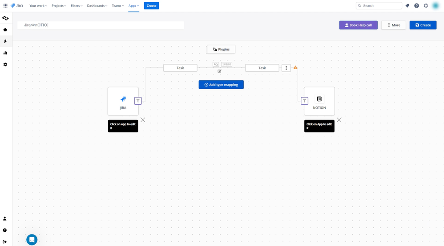Select the NOTION app card
444x246 pixels.
[319, 101]
